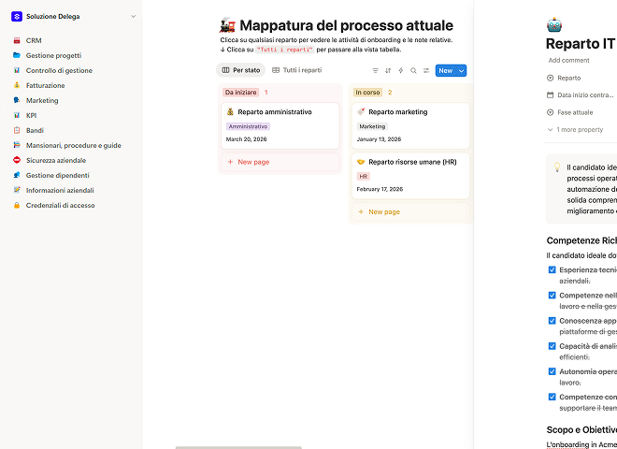Click the Gestione dipendenti people icon
The width and height of the screenshot is (617, 449).
[x=17, y=175]
